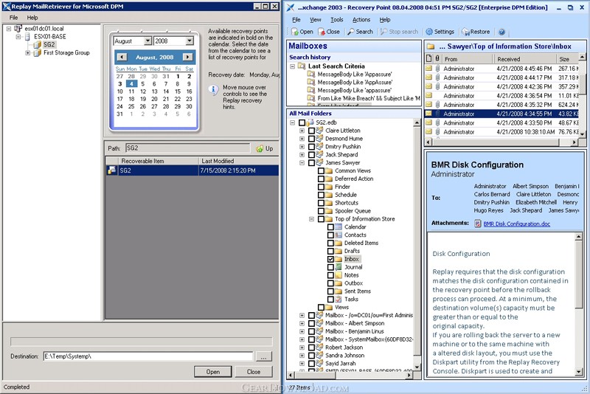Click the document type column header icon
The height and width of the screenshot is (394, 590).
point(429,59)
